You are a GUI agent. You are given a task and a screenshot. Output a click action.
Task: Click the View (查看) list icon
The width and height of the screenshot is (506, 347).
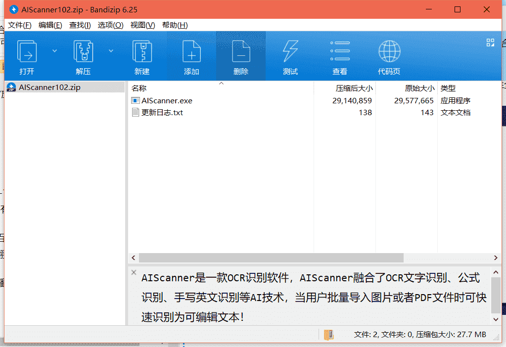[x=340, y=51]
